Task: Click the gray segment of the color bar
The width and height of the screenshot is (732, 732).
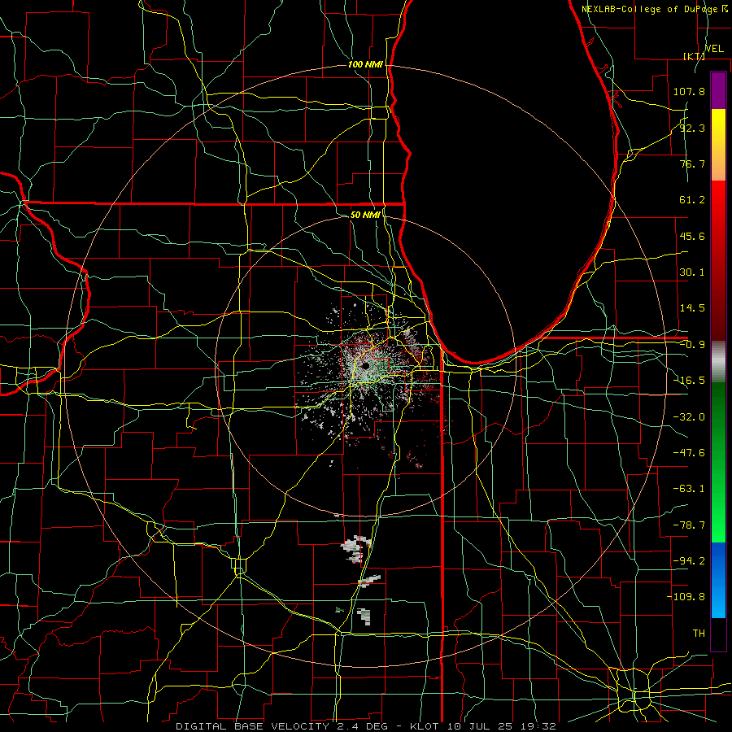Action: 718,362
